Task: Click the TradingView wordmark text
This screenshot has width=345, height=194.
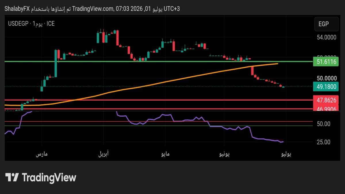Action: tap(49, 177)
